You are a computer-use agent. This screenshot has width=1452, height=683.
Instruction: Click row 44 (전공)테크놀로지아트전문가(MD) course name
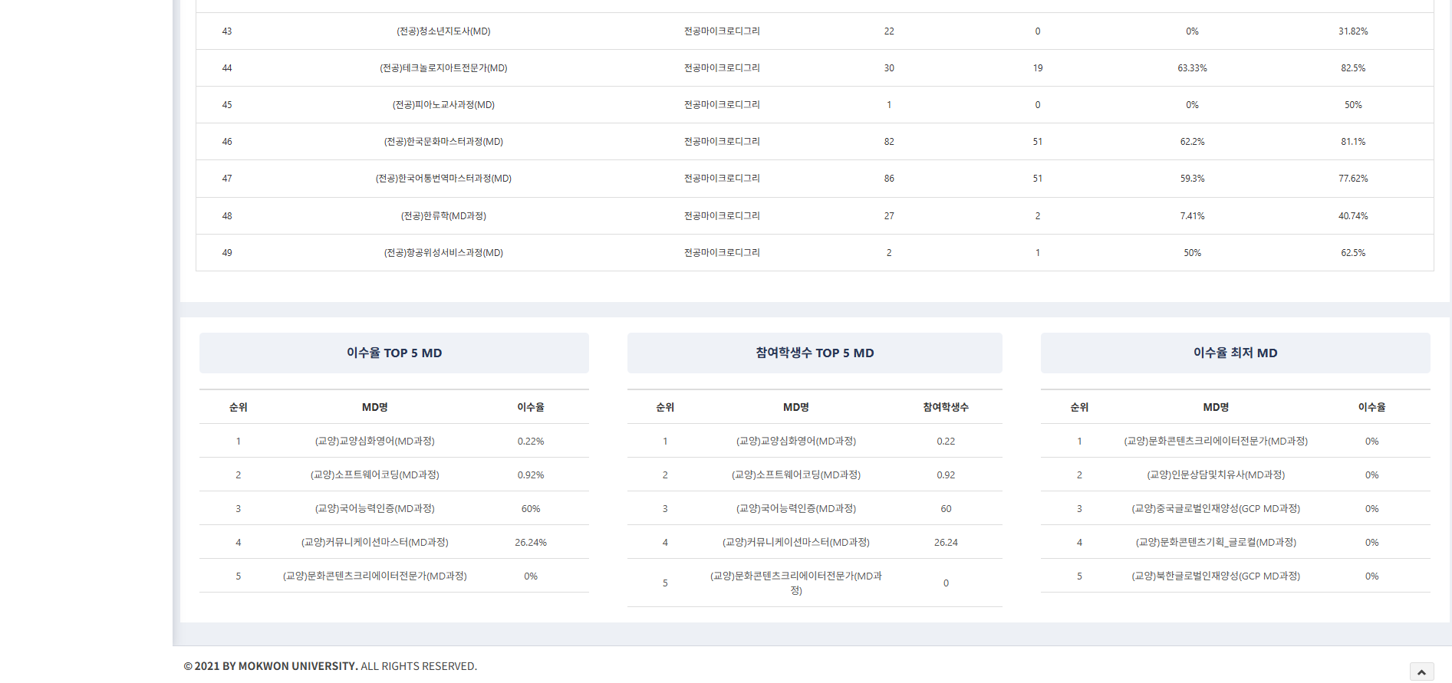443,68
